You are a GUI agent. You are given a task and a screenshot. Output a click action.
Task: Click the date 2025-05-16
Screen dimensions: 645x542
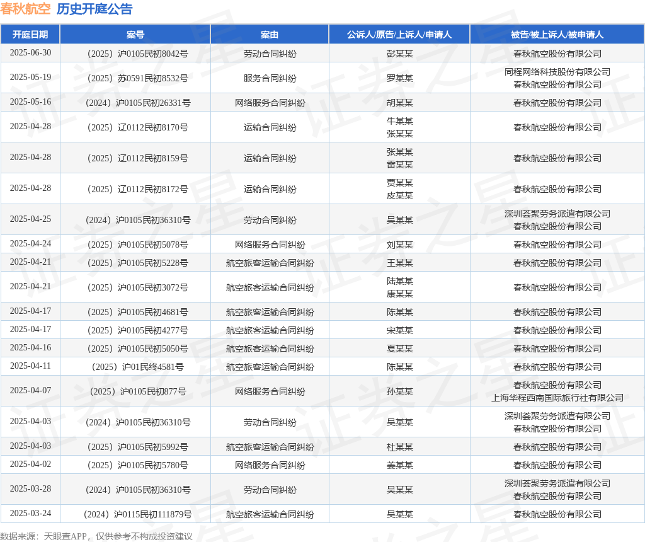point(30,101)
